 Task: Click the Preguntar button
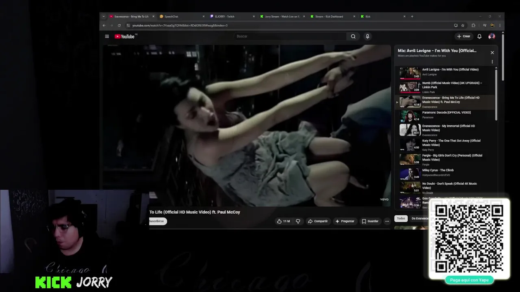pos(345,221)
